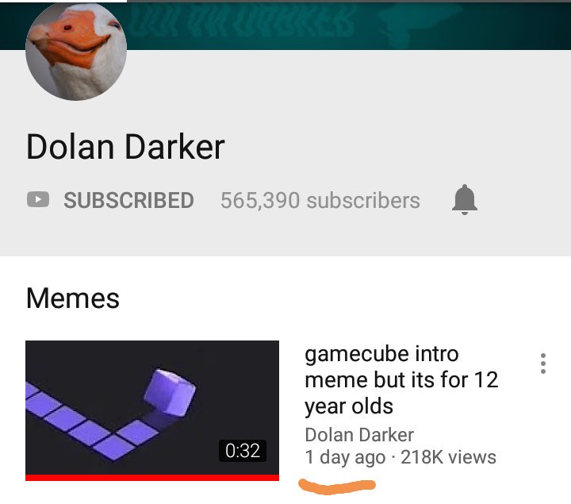Click the red watched progress bar
The width and height of the screenshot is (571, 504).
coord(152,478)
